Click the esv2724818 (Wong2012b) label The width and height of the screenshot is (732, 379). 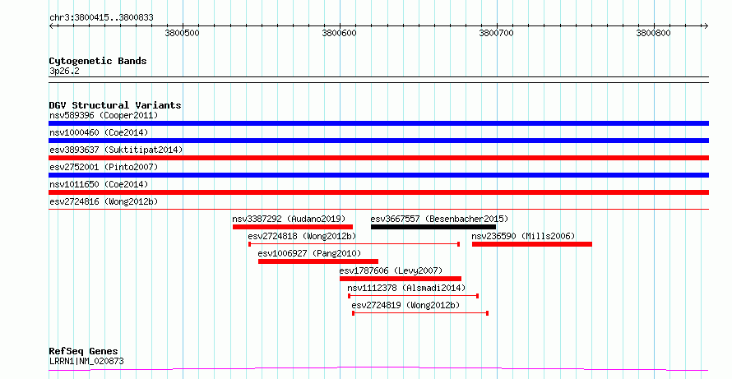click(x=302, y=236)
